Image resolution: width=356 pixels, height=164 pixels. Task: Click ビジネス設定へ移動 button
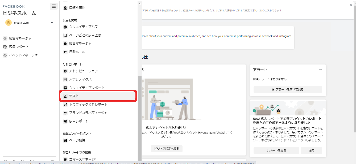[167, 149]
